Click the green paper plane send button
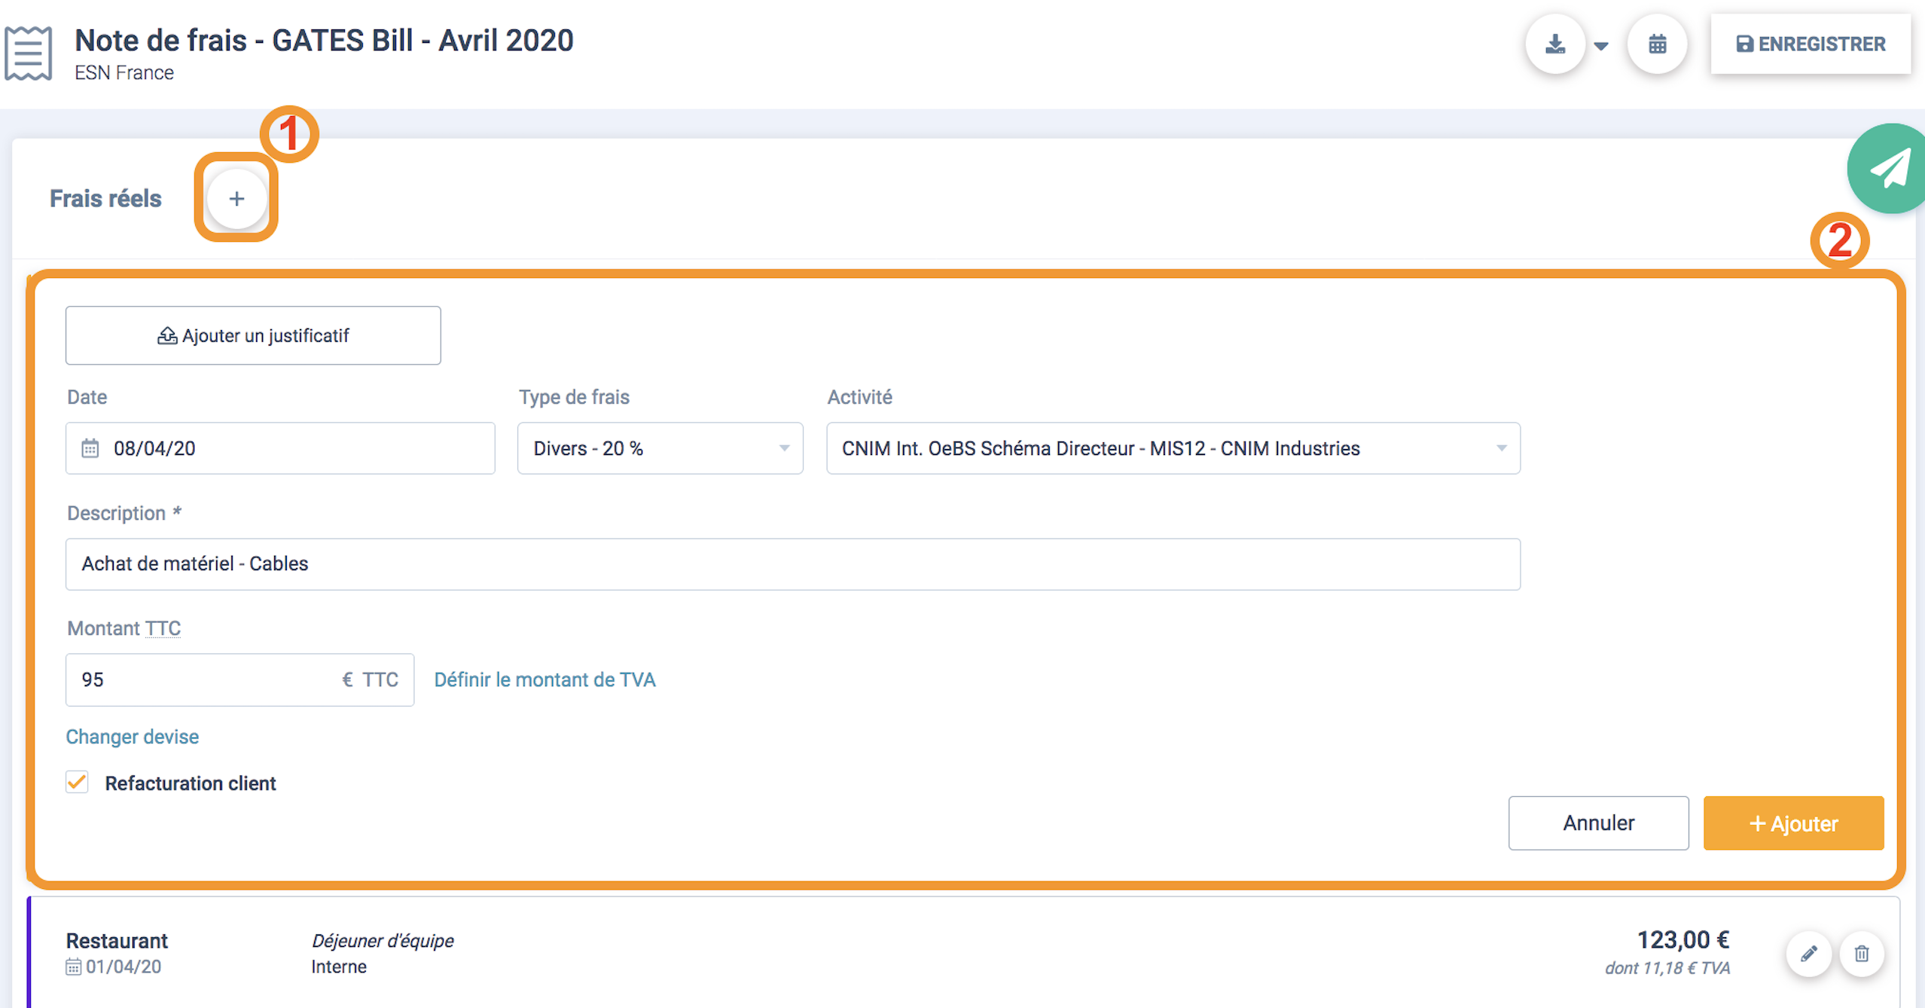Screen dimensions: 1925x1008 tap(1889, 169)
